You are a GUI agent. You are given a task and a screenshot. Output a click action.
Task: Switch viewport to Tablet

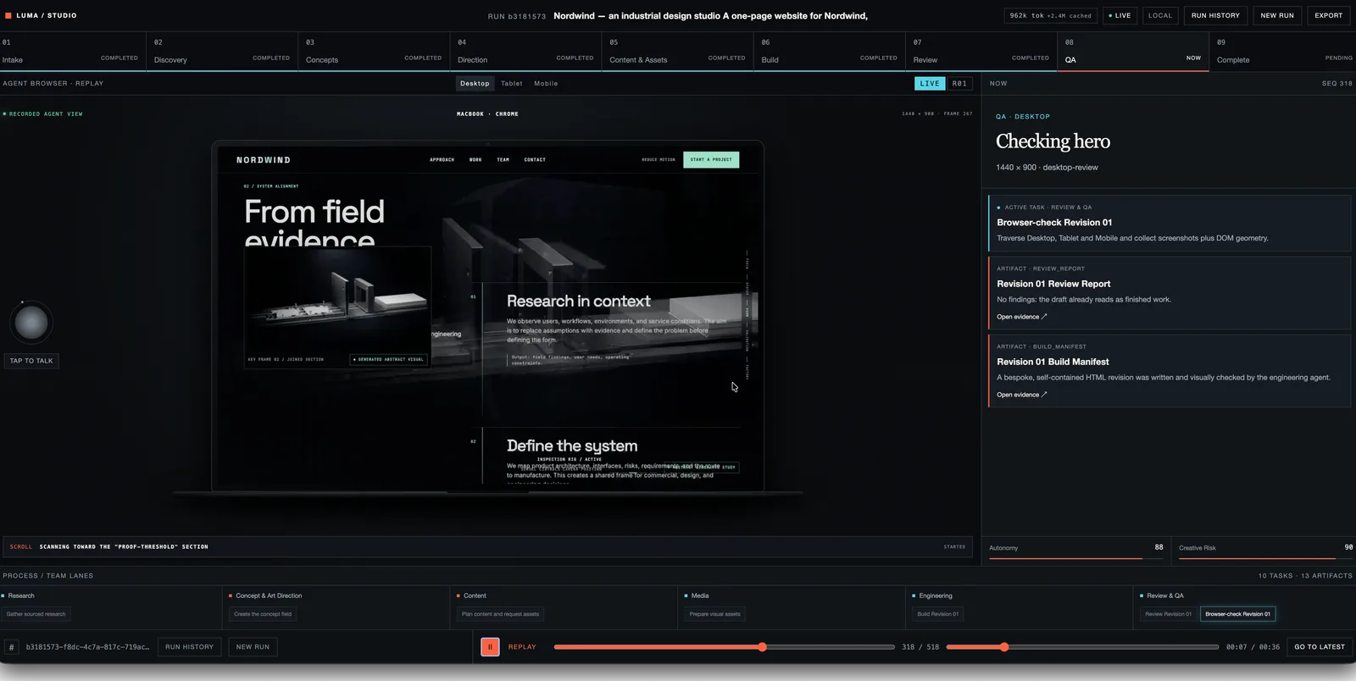(x=512, y=84)
